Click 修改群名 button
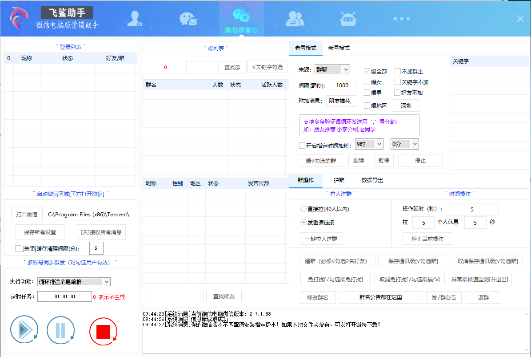This screenshot has width=531, height=357. [318, 297]
